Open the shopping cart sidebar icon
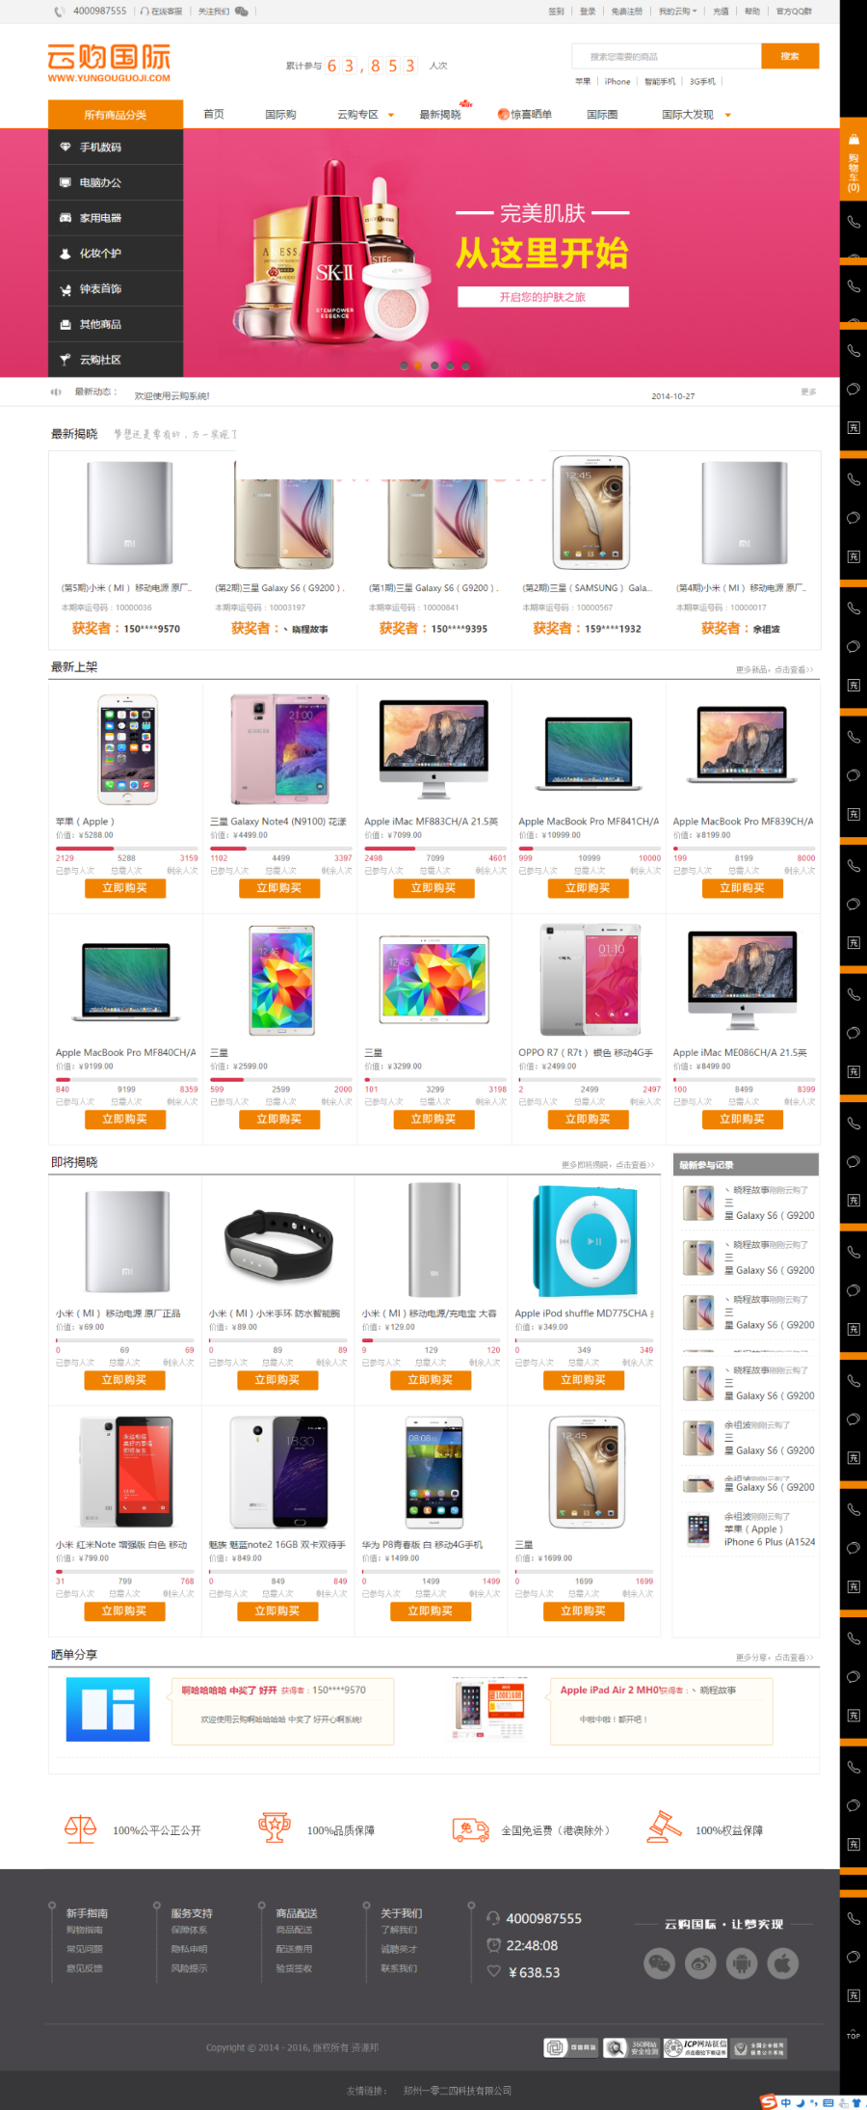The height and width of the screenshot is (2110, 867). 853,159
